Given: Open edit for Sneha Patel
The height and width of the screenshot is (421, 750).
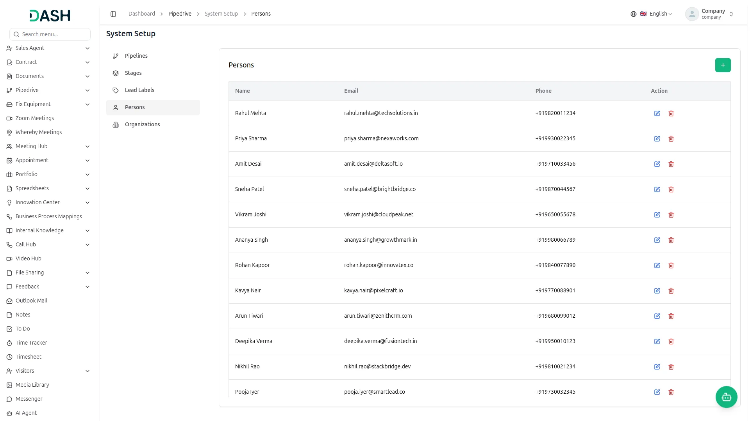Looking at the screenshot, I should pos(657,189).
